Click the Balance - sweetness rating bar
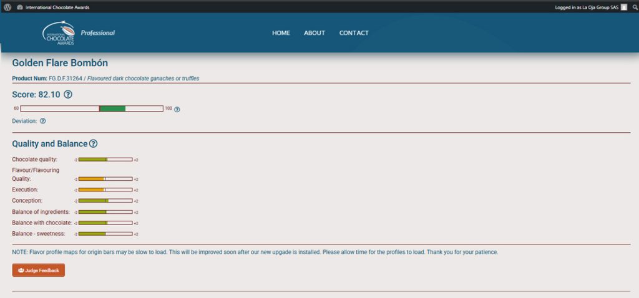 [105, 234]
